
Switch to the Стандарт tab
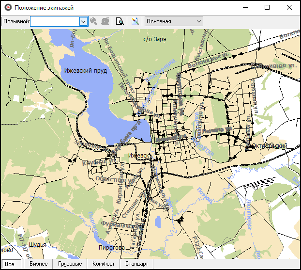tap(136, 264)
